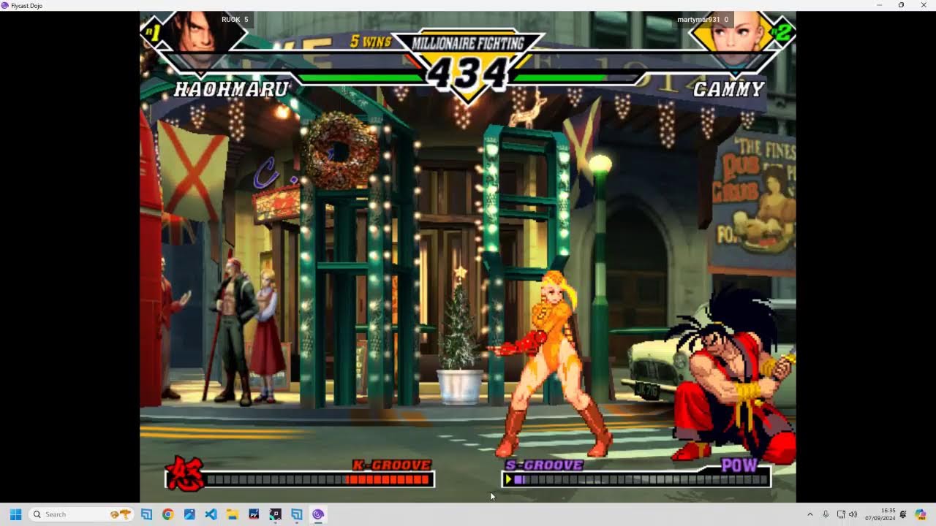Open the notification bell icon
Screen dimensions: 936x526
[903, 514]
